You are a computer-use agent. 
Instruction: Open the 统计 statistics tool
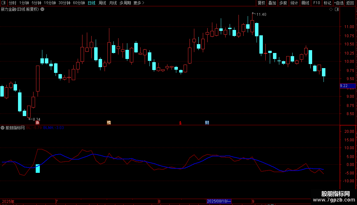pos(294,3)
